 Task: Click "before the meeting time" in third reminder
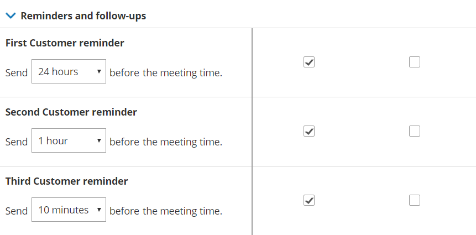click(166, 211)
